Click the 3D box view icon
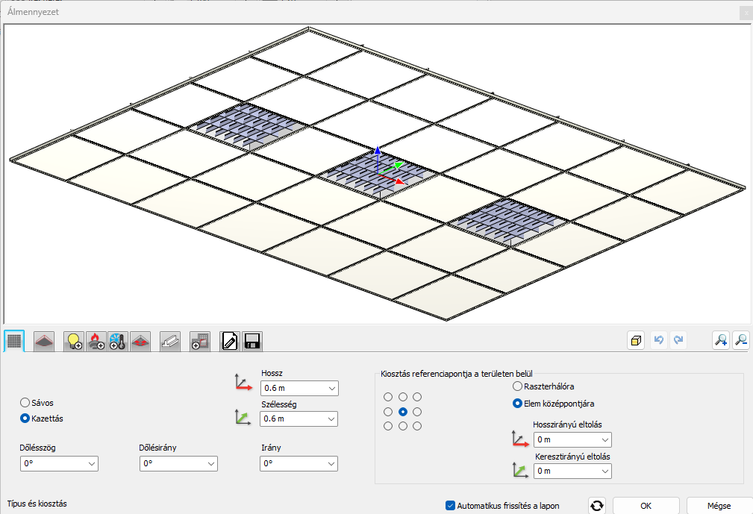Viewport: 753px width, 514px height. pyautogui.click(x=636, y=340)
